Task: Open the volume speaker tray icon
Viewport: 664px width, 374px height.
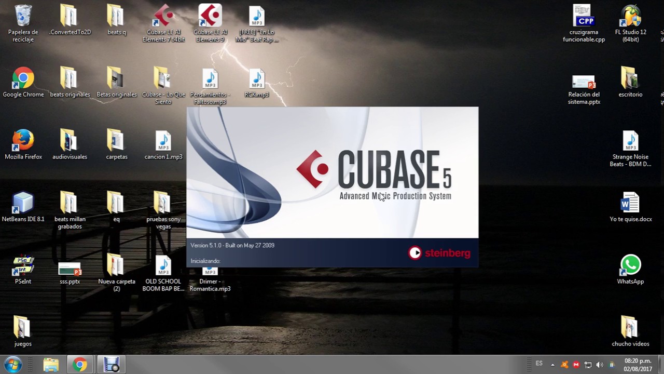Action: point(600,365)
